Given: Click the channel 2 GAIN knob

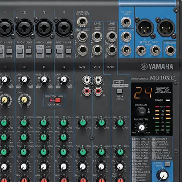Looking at the screenshot, I should pos(25,79).
